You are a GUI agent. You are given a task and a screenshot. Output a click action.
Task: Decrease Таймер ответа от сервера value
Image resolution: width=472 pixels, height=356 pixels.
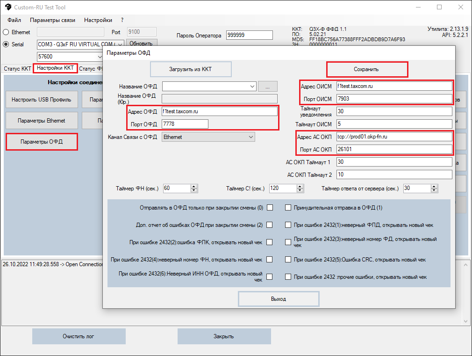coord(435,190)
